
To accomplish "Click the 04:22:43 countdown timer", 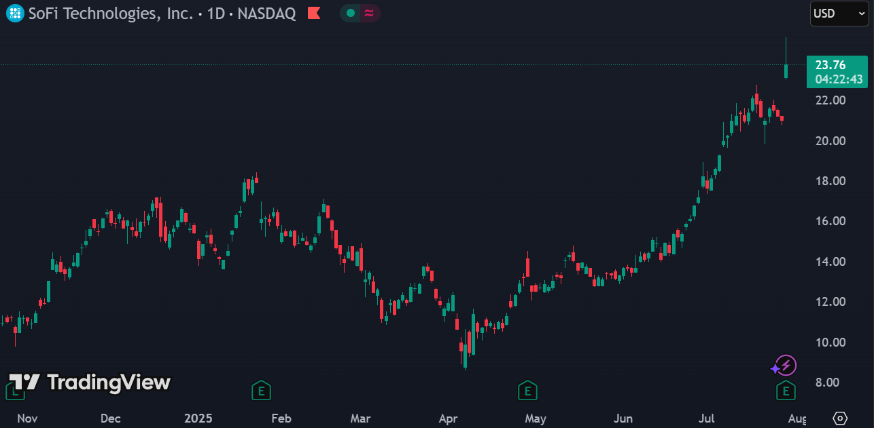I will click(x=839, y=79).
